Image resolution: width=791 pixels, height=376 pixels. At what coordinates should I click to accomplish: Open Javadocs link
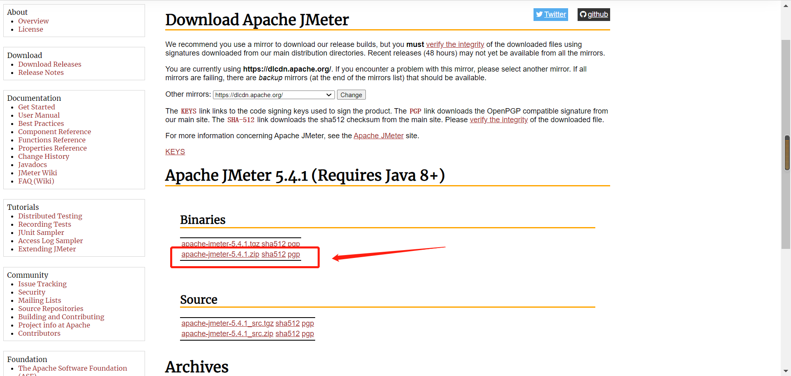pyautogui.click(x=33, y=165)
